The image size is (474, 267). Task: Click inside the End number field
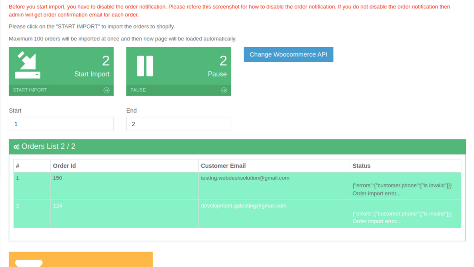tap(178, 124)
